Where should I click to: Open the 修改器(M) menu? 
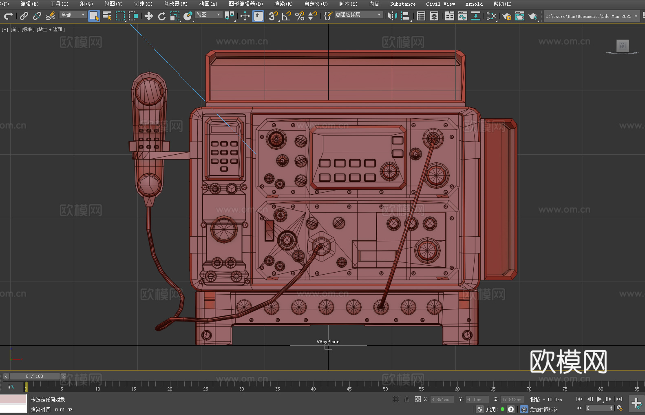(x=176, y=4)
